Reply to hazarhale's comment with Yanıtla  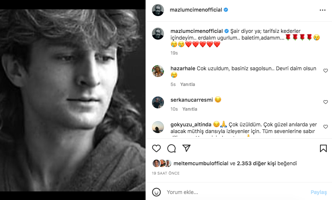click(x=188, y=84)
